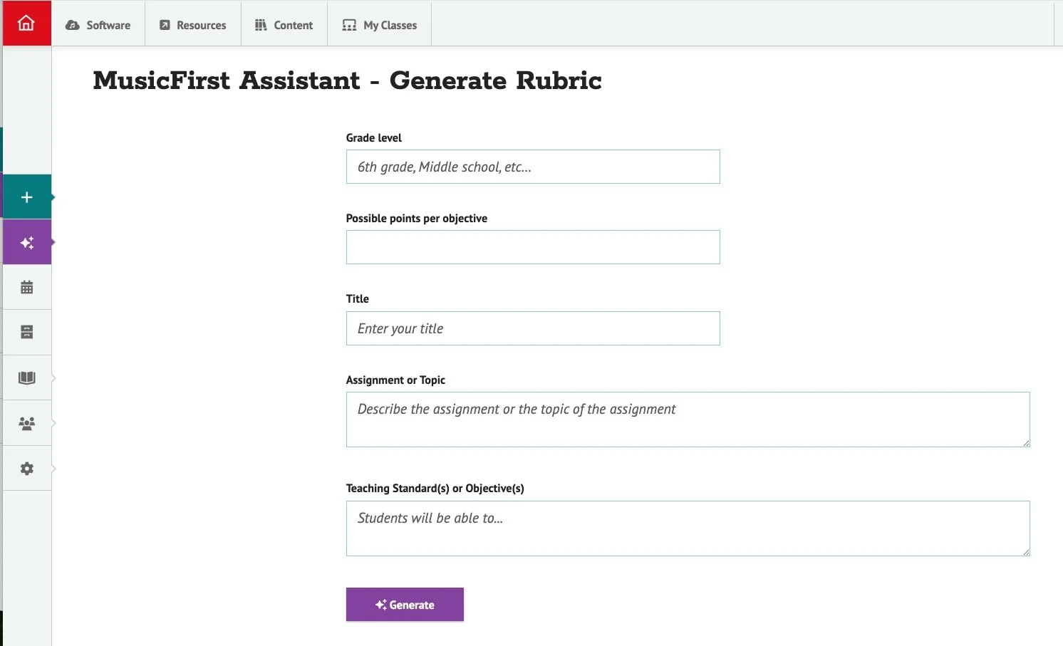Focus the Assignment or Topic text area

point(688,420)
